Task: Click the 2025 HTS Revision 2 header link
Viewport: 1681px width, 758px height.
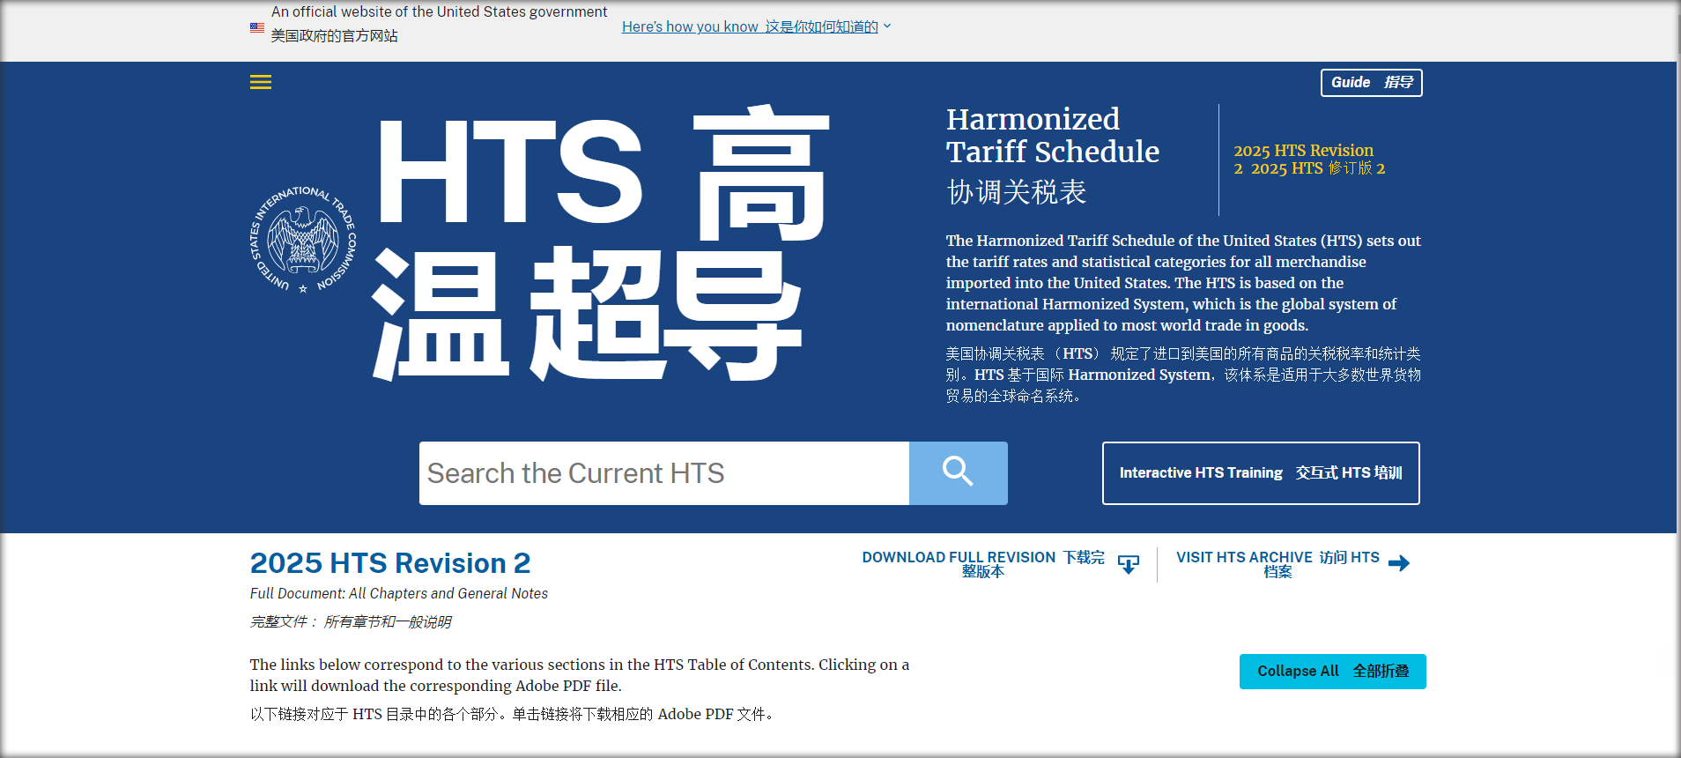Action: 1309,160
